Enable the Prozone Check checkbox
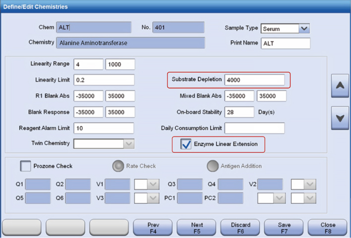351x238 pixels. [26, 166]
